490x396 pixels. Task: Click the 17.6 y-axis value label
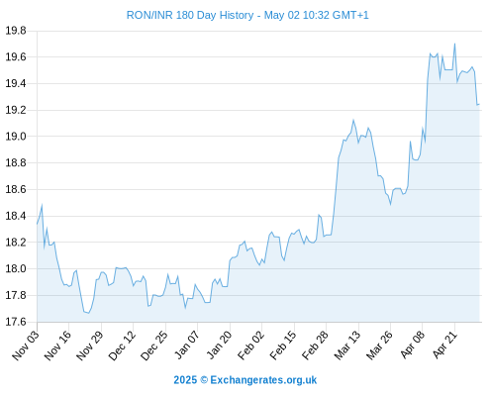coord(16,322)
